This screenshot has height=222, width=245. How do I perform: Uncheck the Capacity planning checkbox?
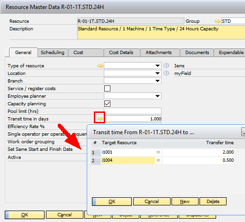pos(107,103)
